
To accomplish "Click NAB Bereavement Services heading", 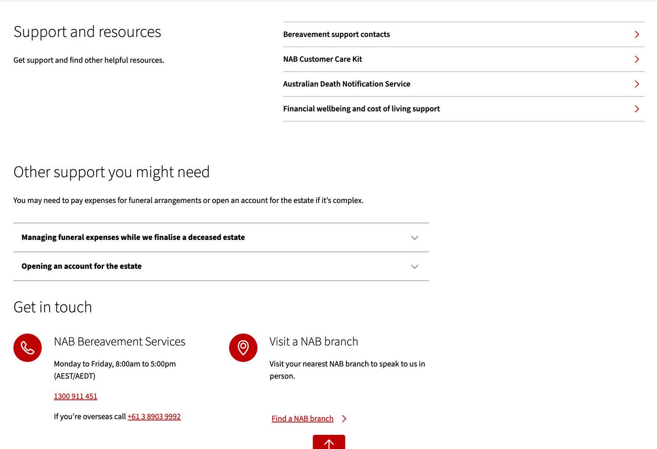I will [119, 342].
